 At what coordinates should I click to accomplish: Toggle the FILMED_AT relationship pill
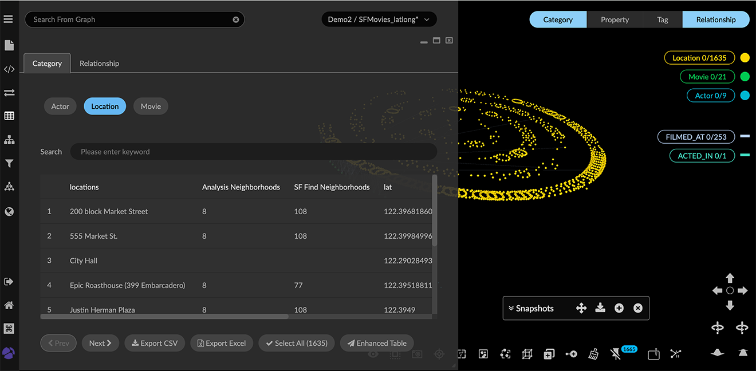[x=696, y=137]
